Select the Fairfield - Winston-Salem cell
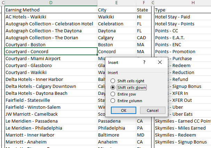The width and height of the screenshot is (211, 148). [x=51, y=107]
